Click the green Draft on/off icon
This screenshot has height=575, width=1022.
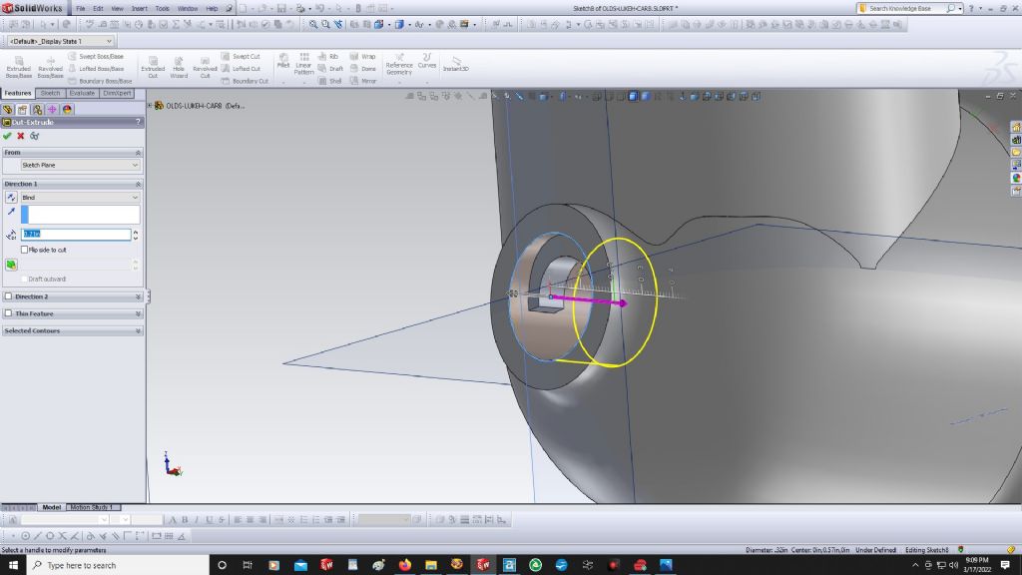pos(11,265)
